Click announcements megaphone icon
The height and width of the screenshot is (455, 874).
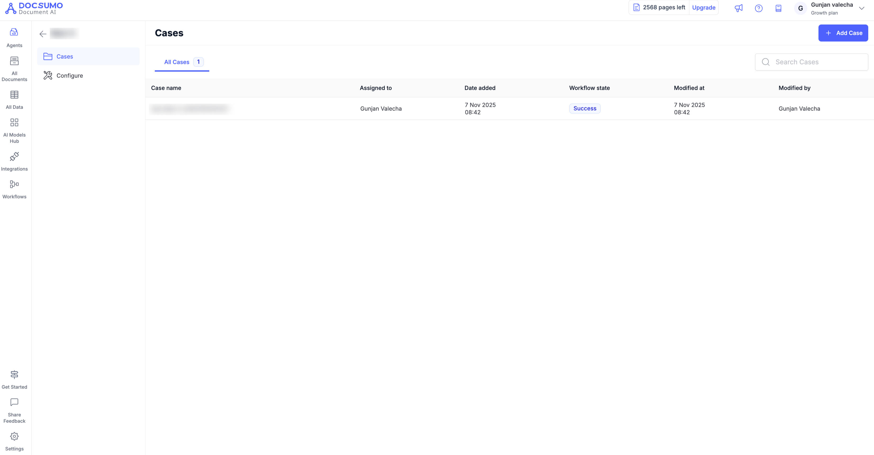(x=738, y=8)
